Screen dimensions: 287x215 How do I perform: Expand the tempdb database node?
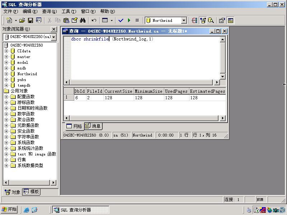coord(6,85)
